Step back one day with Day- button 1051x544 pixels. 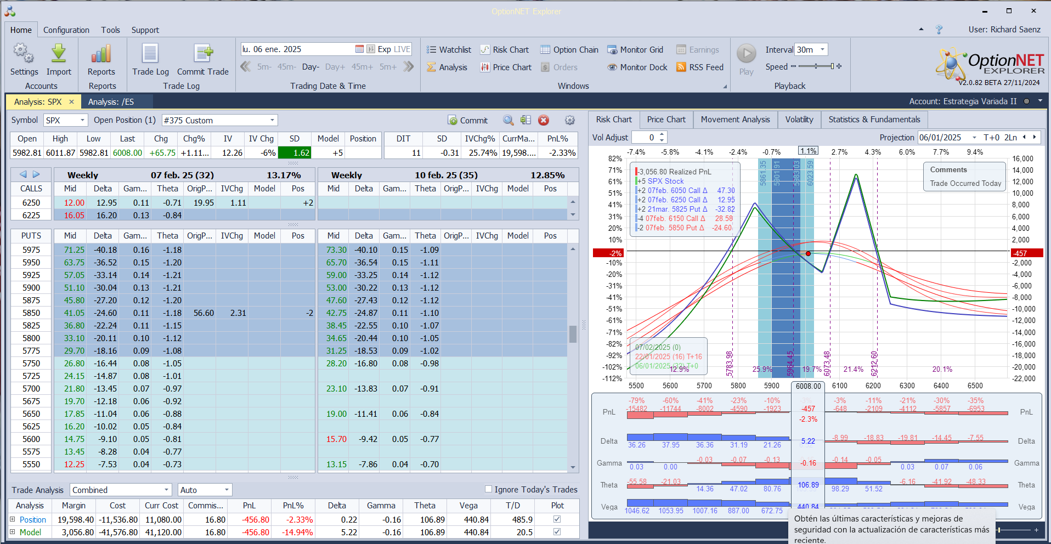(310, 67)
